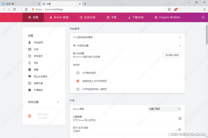Click the search magnifier in settings header
208x138 pixels.
click(203, 17)
